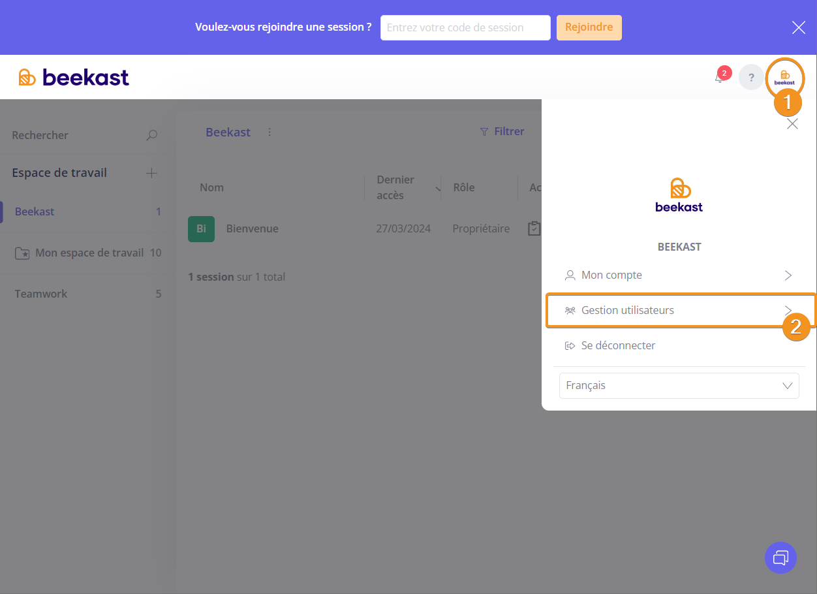The width and height of the screenshot is (817, 594).
Task: Add a new workspace with plus icon
Action: [x=151, y=173]
